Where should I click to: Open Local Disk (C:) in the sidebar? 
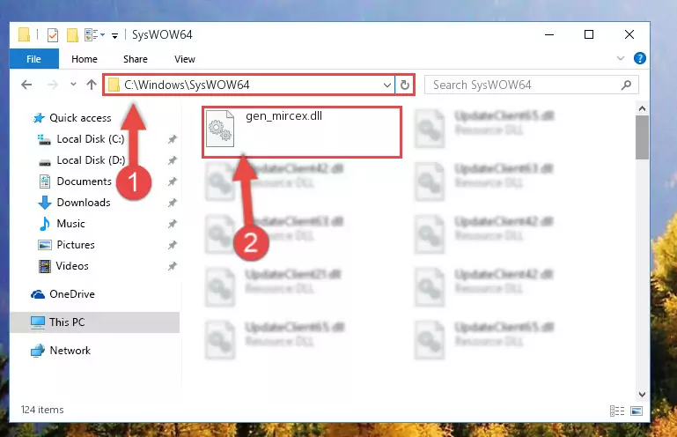91,139
